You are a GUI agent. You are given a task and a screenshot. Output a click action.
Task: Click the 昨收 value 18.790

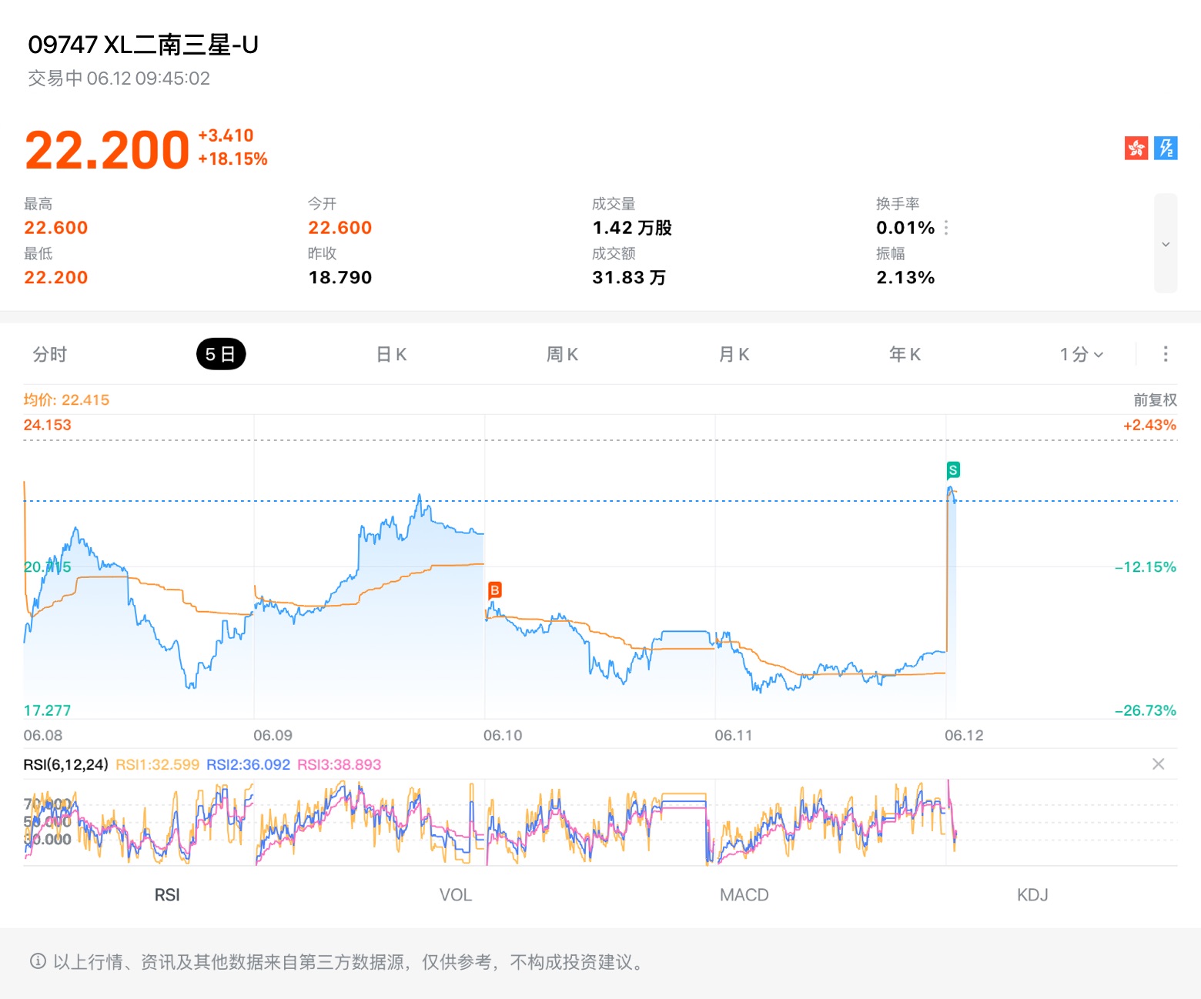(340, 277)
